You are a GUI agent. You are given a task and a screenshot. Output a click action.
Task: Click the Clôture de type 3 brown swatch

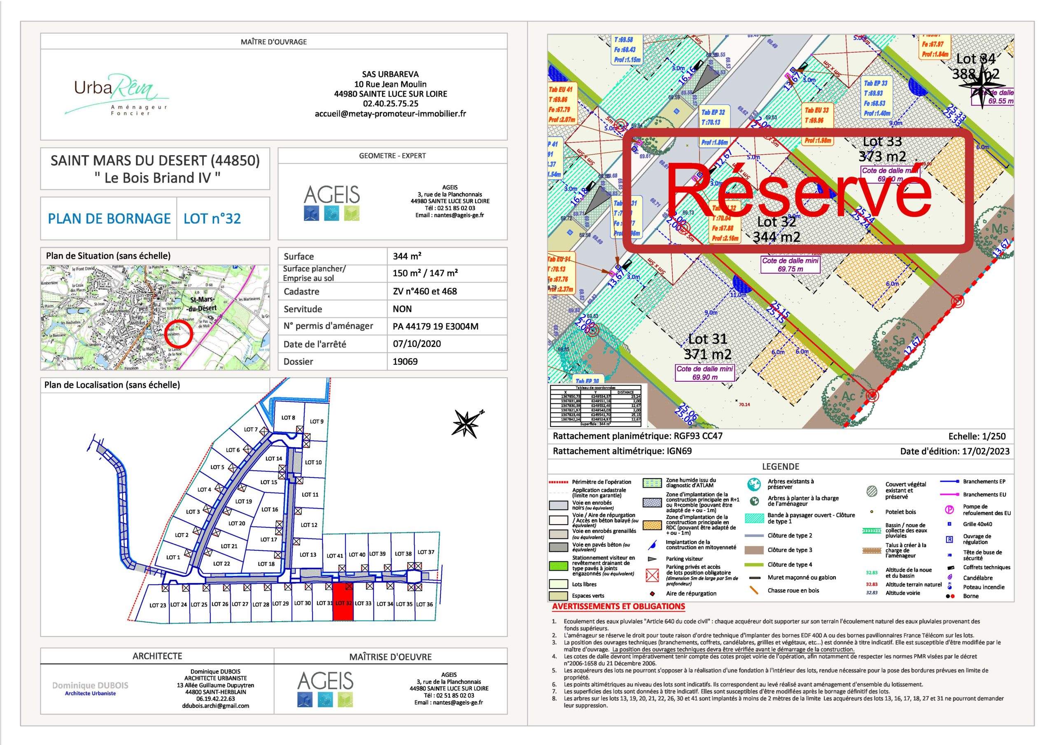[x=753, y=550]
